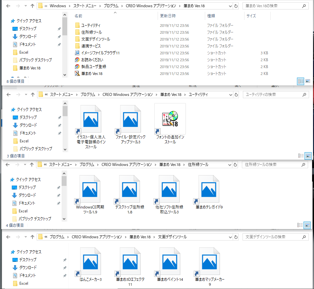Viewport: 314px width, 289px height.
Task: Expand address bar history in 文面デザインツール window
Action: click(x=230, y=237)
